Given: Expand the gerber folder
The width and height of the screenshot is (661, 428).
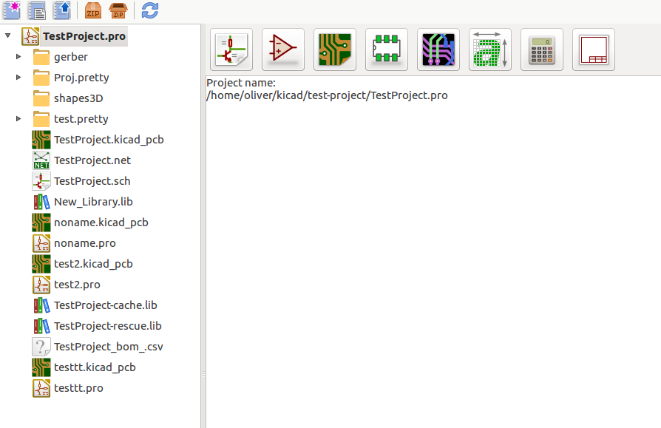Looking at the screenshot, I should click(x=18, y=56).
